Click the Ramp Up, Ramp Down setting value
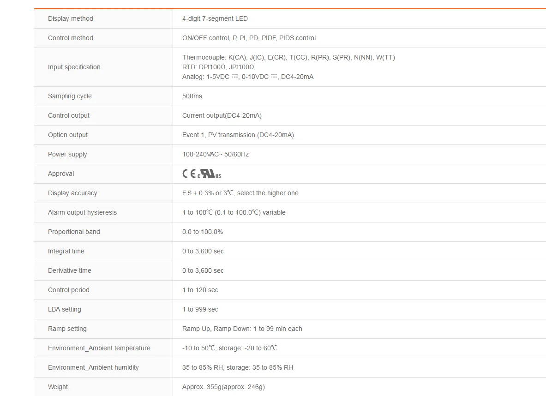This screenshot has width=546, height=396. pyautogui.click(x=242, y=329)
